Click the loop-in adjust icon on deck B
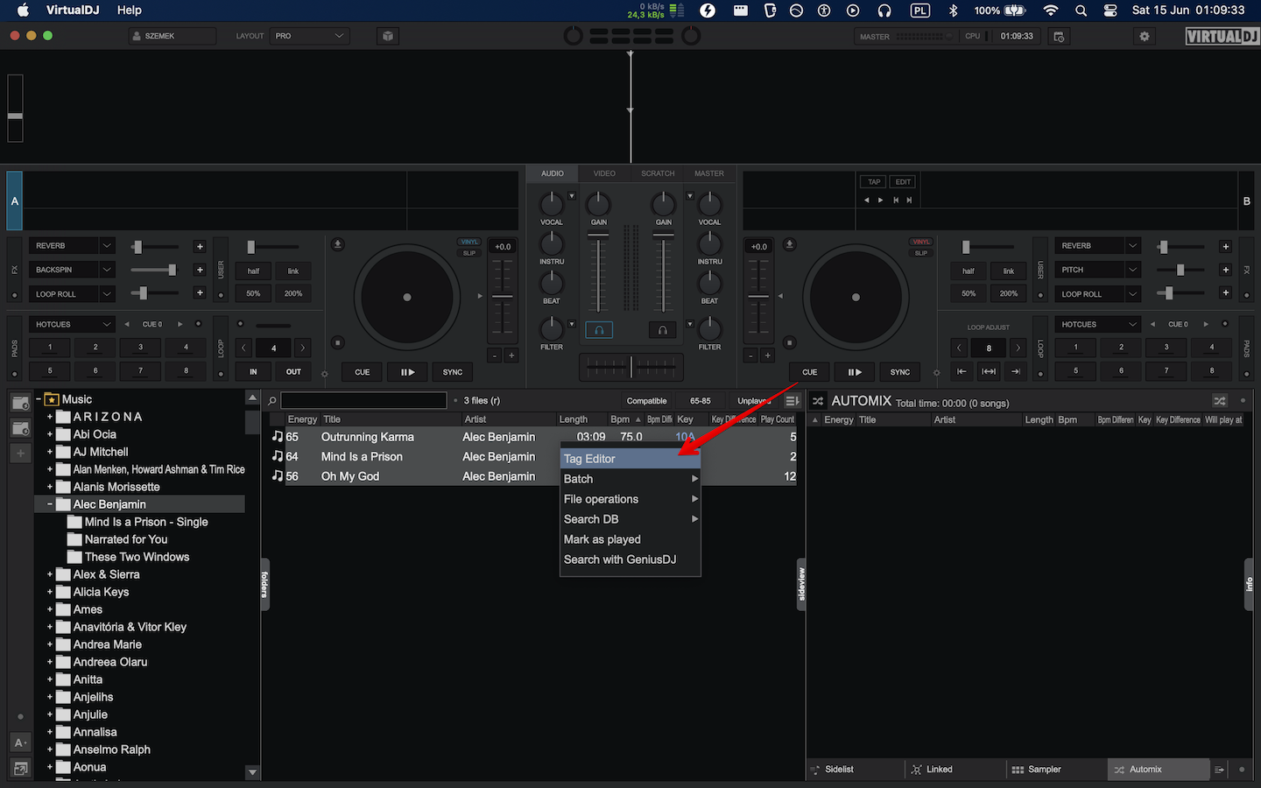Image resolution: width=1261 pixels, height=788 pixels. coord(962,371)
